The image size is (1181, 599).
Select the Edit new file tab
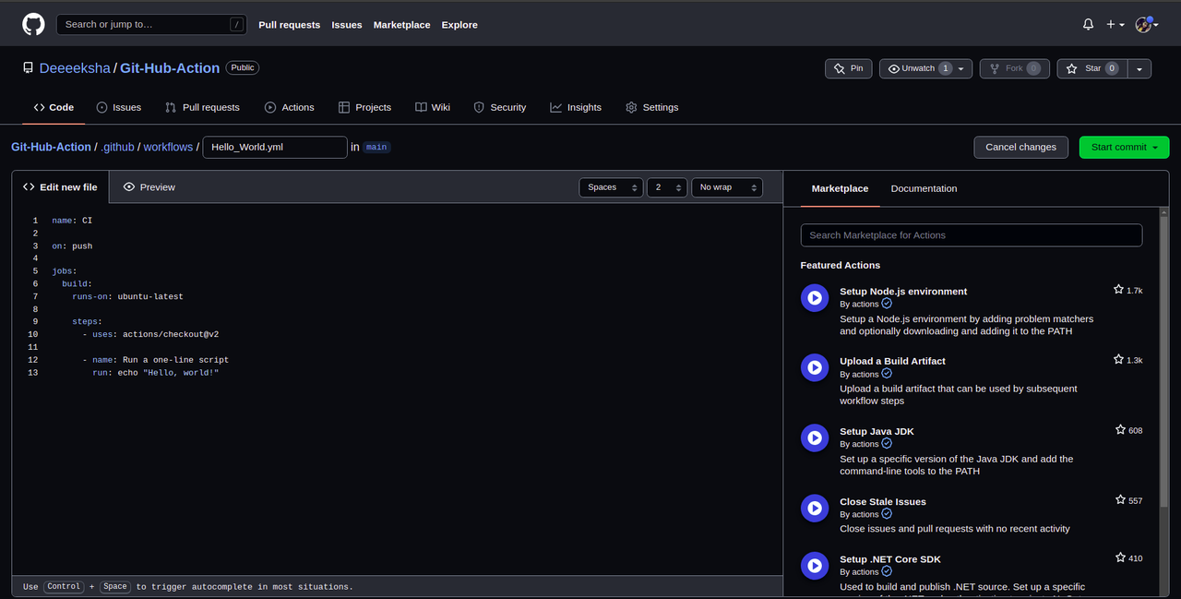point(60,186)
